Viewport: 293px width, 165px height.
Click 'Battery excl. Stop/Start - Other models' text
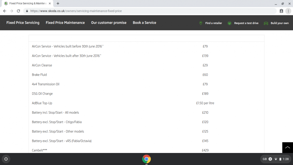click(x=58, y=131)
